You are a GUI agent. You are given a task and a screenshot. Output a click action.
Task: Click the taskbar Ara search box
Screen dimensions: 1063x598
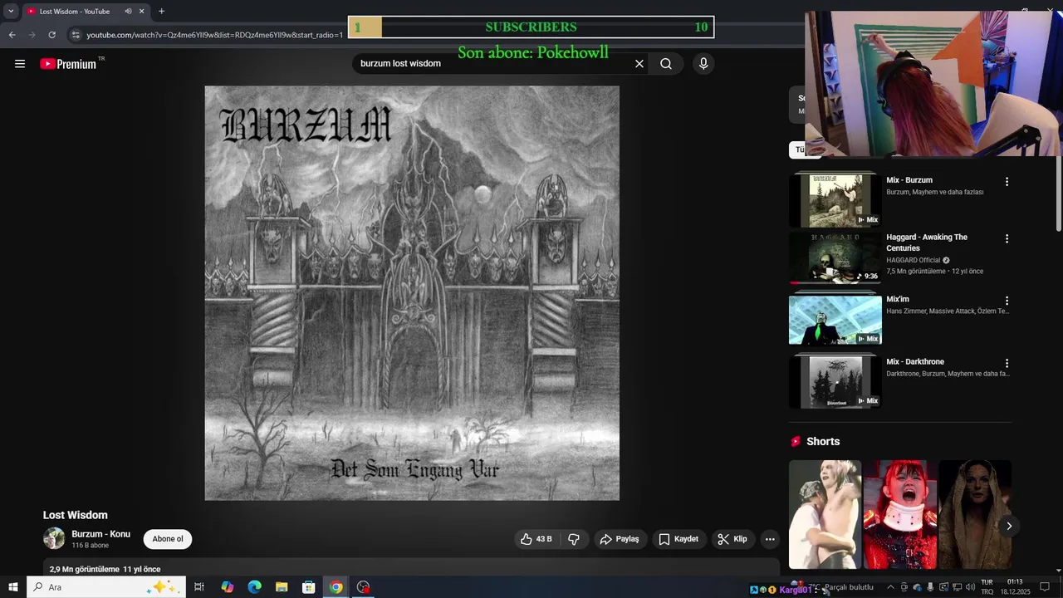[x=106, y=587]
